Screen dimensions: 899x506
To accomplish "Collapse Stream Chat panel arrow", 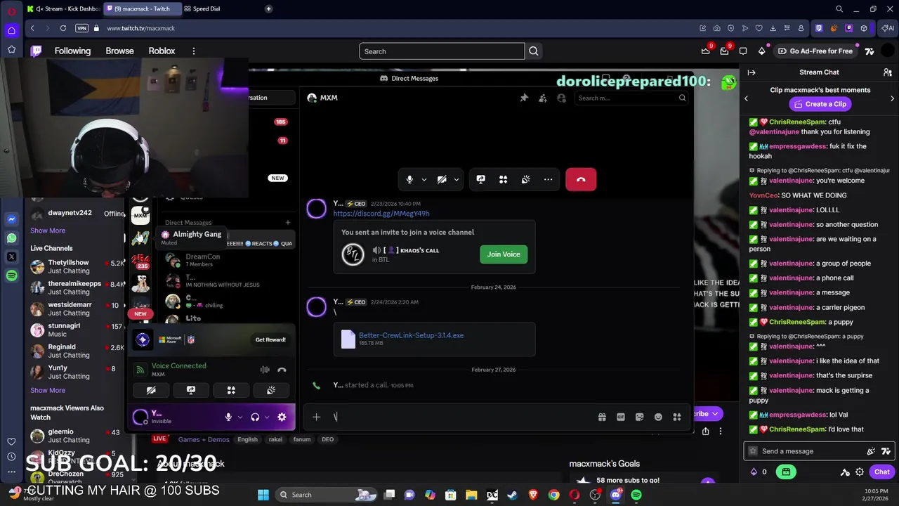I will click(751, 72).
